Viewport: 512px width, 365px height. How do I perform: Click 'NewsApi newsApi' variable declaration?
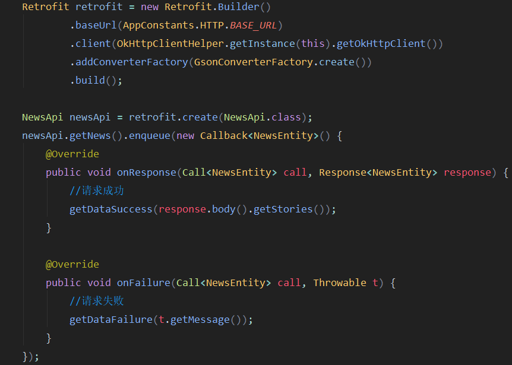[x=67, y=117]
